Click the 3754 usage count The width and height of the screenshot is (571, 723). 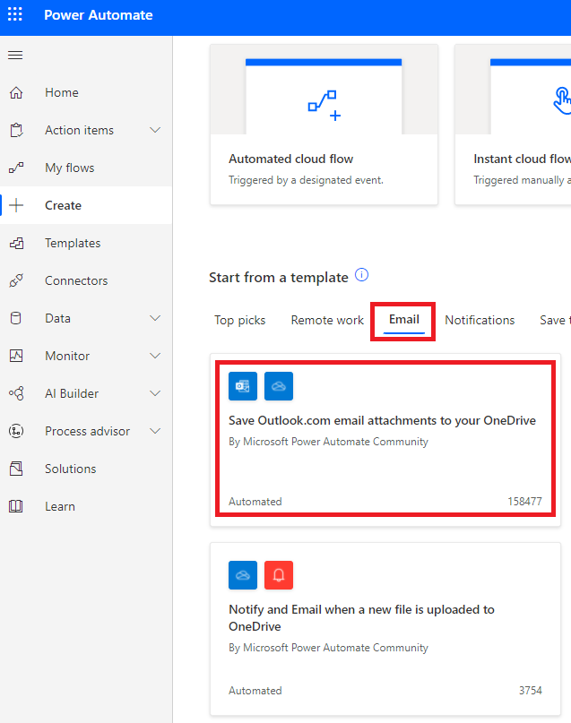point(531,690)
